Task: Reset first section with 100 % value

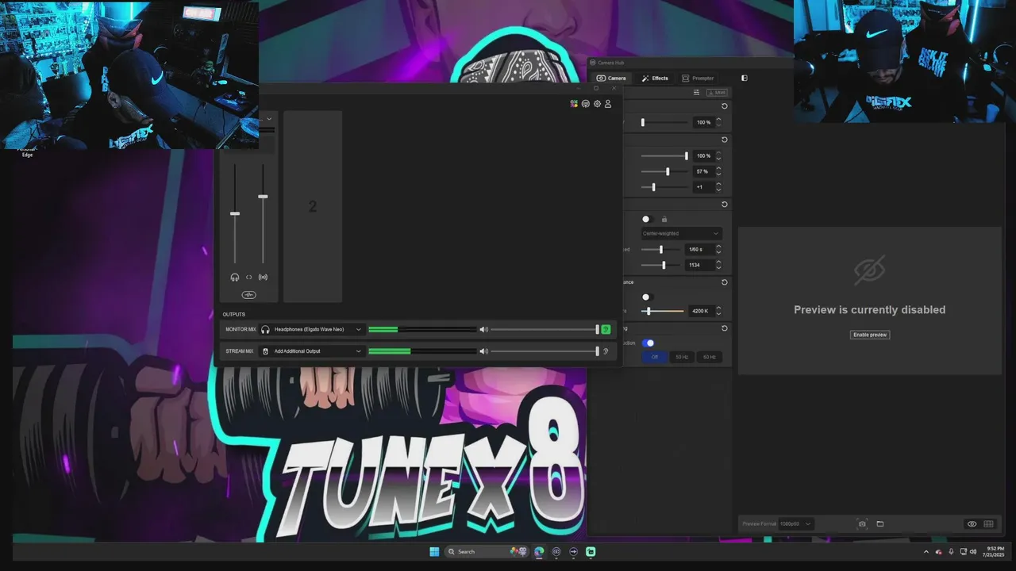Action: [x=724, y=106]
